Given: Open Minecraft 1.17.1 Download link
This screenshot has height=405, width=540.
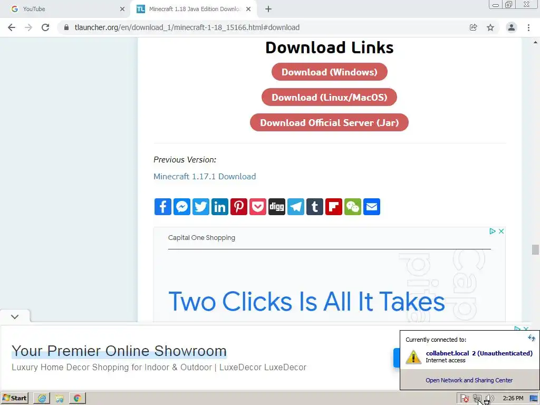Looking at the screenshot, I should (205, 177).
